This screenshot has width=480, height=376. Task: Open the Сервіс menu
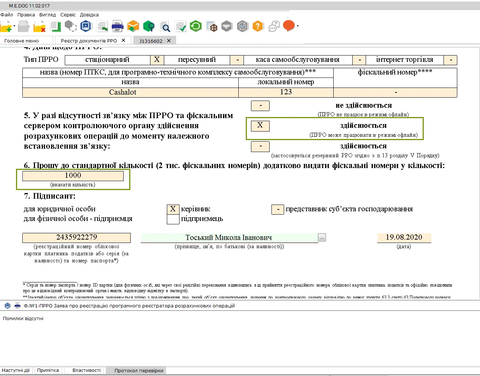point(68,15)
